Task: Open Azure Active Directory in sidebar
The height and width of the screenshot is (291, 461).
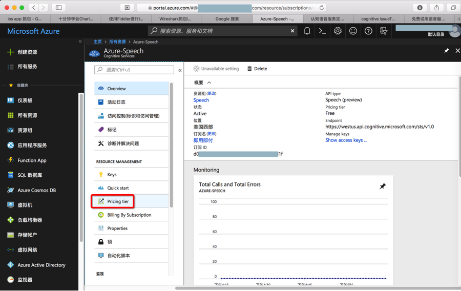Action: click(41, 265)
